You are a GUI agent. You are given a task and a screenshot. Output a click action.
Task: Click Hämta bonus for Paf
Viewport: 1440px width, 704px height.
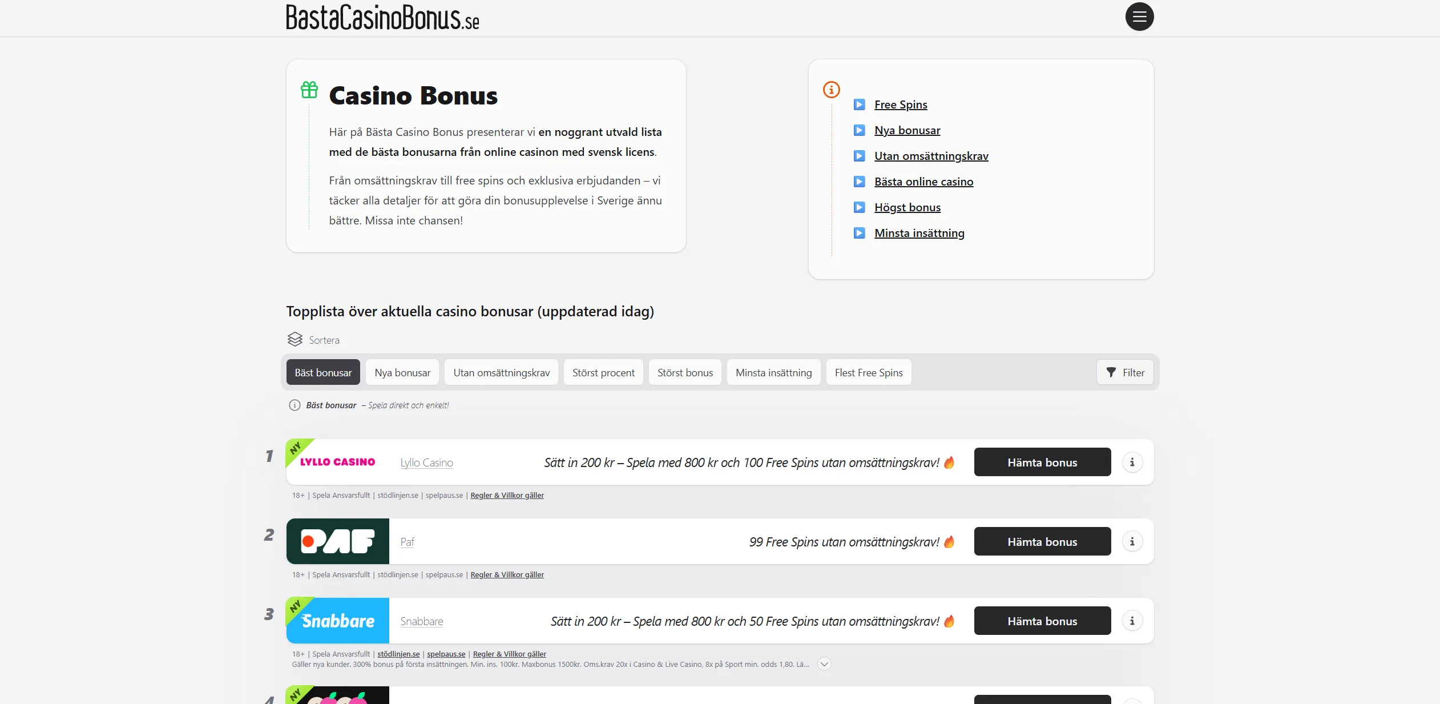click(x=1042, y=541)
